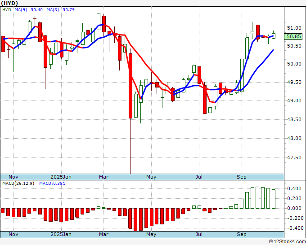Click the 50.00 price axis label
Screen dimensions: 306x245
click(294, 64)
